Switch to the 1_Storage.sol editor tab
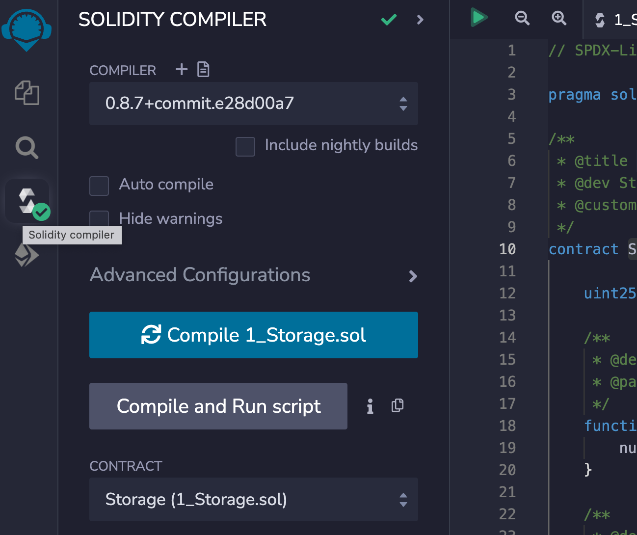The image size is (637, 535). (610, 20)
